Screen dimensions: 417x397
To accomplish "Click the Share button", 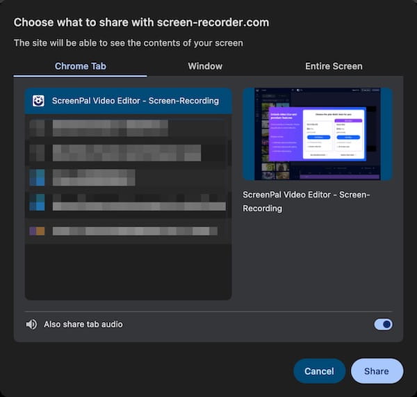I will [x=377, y=371].
